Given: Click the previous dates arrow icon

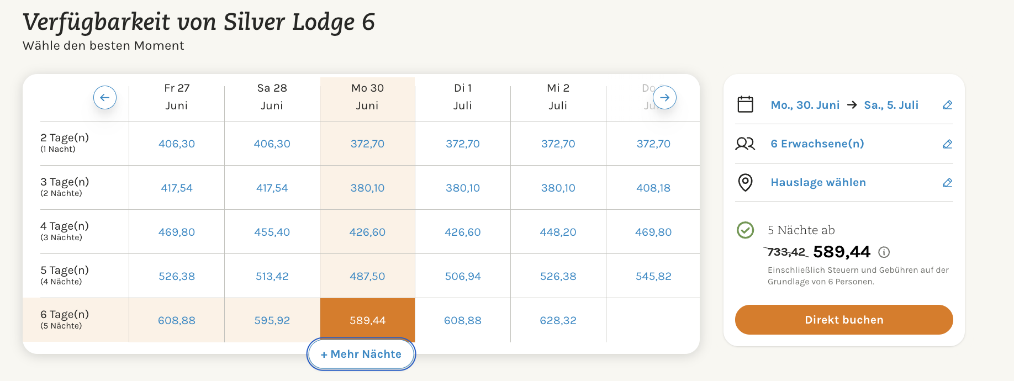Looking at the screenshot, I should click(x=105, y=98).
